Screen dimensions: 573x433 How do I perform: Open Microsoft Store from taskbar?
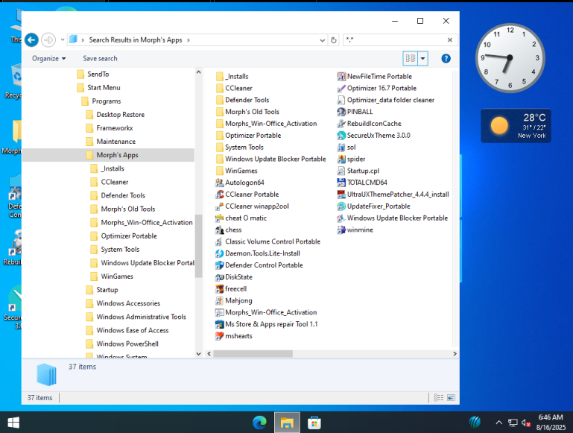[314, 423]
